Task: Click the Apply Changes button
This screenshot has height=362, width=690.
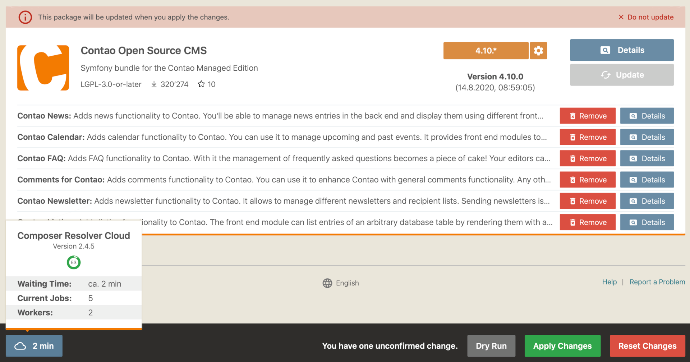Action: (562, 346)
